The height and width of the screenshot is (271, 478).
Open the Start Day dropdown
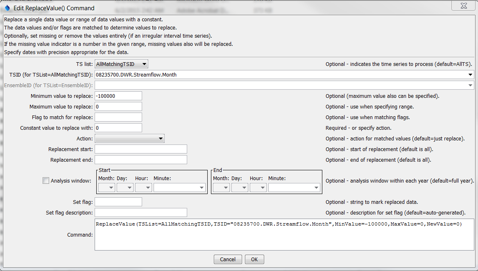tap(125, 187)
